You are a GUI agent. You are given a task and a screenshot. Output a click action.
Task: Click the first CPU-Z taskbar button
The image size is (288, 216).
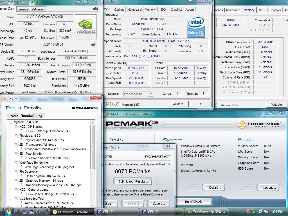tap(117, 212)
